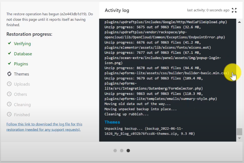
Task: Click the blue 'Themes' heading in the log
Action: coord(112,122)
